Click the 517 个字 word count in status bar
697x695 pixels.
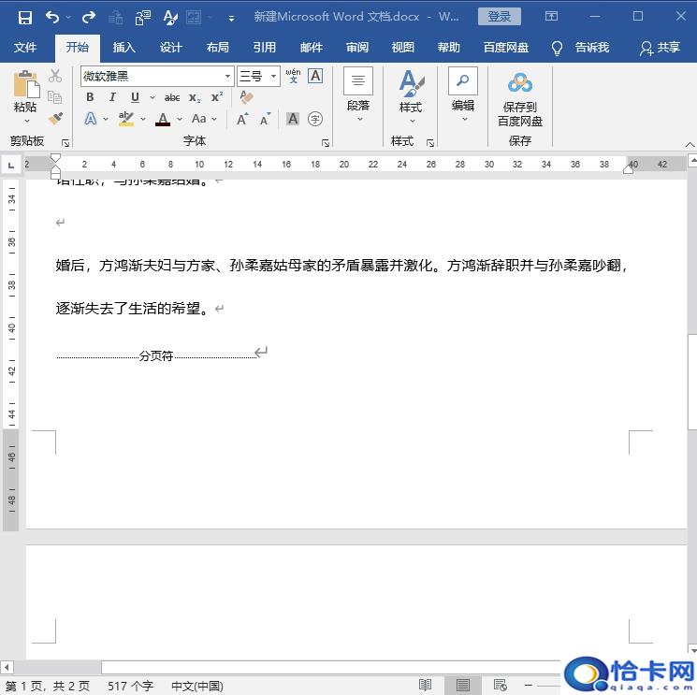pos(130,686)
